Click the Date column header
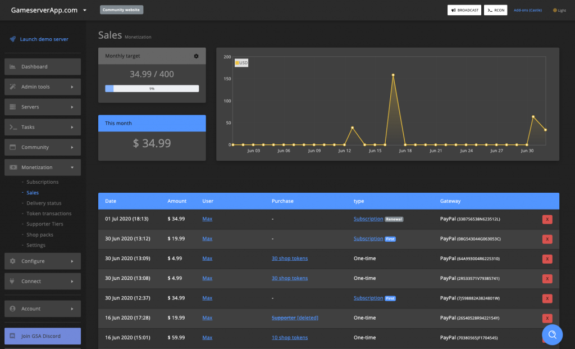 pyautogui.click(x=111, y=201)
